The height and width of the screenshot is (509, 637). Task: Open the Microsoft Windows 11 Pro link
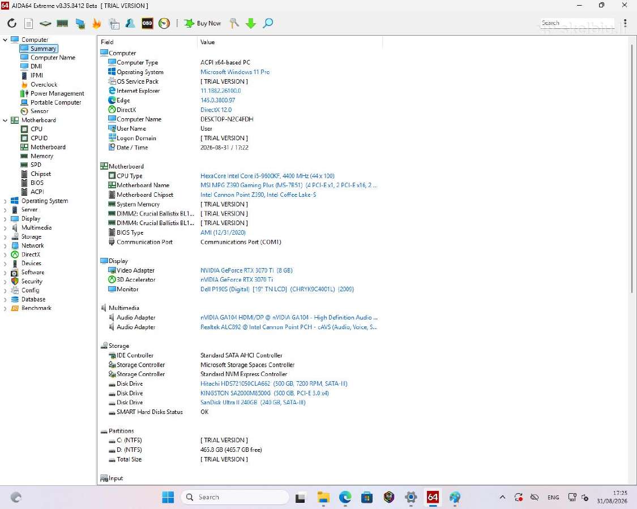235,72
